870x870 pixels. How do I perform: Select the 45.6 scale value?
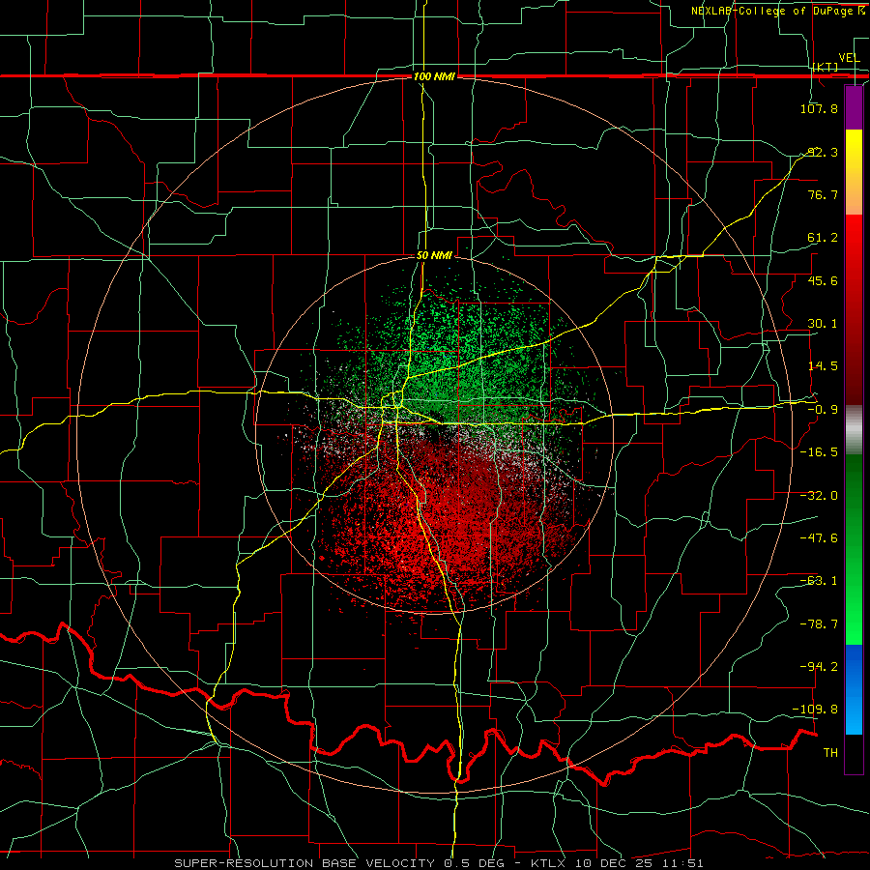(823, 280)
